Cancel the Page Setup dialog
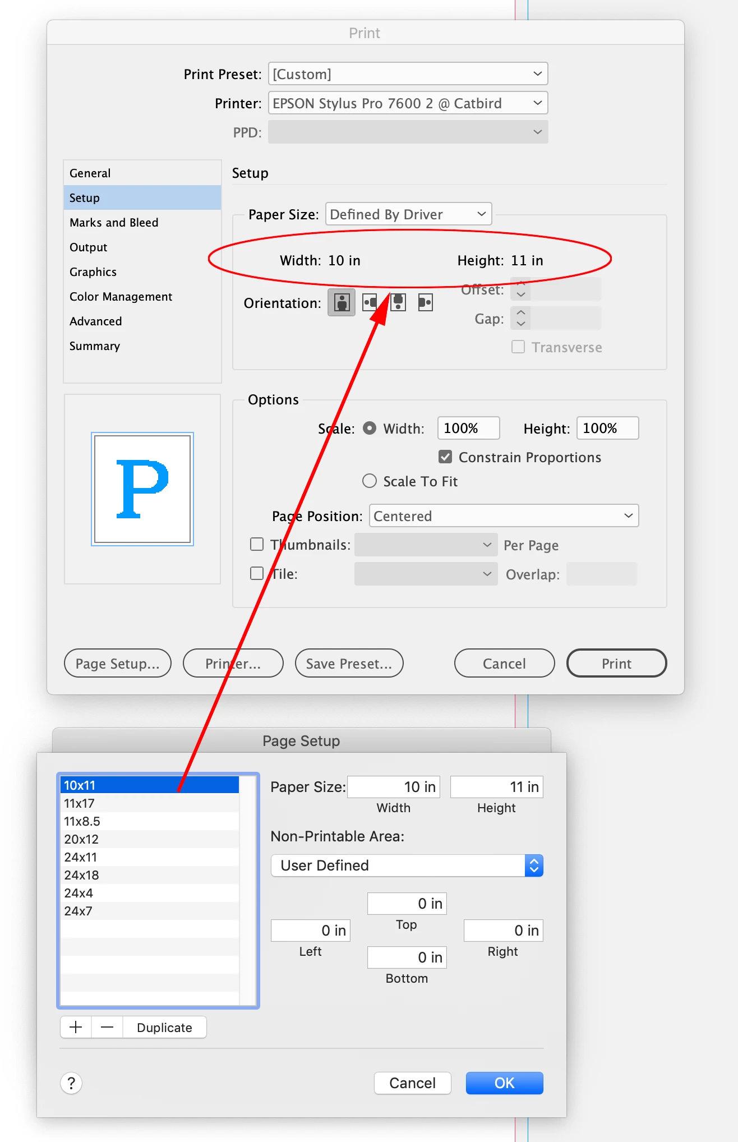Viewport: 738px width, 1142px height. [413, 1083]
